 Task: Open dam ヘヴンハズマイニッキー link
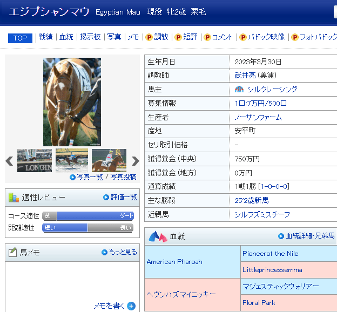181,294
